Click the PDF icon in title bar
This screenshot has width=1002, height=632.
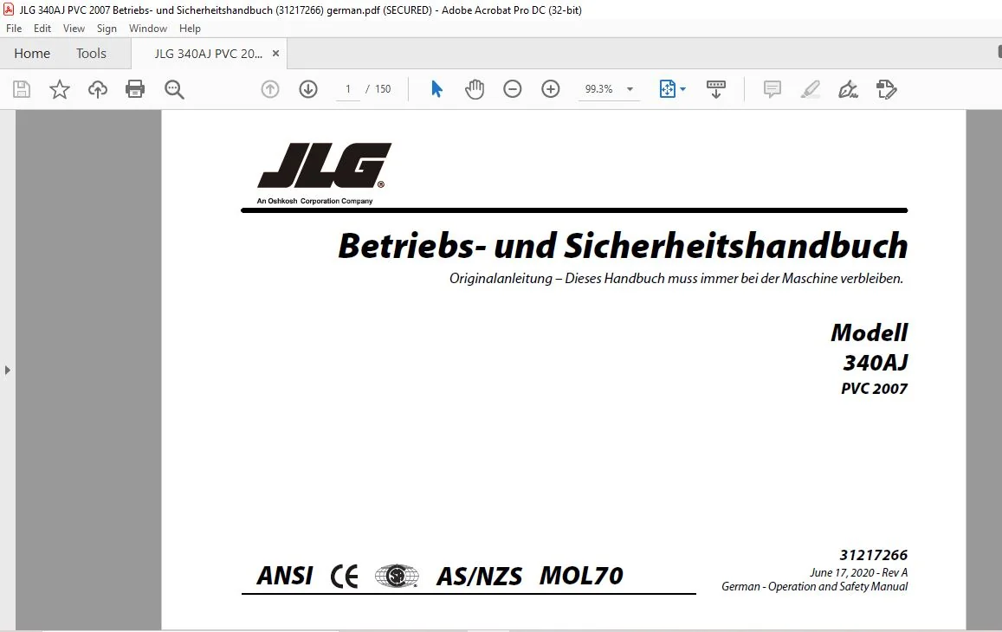[x=9, y=10]
